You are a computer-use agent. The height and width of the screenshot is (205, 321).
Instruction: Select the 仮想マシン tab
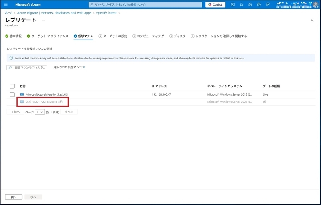pyautogui.click(x=83, y=36)
